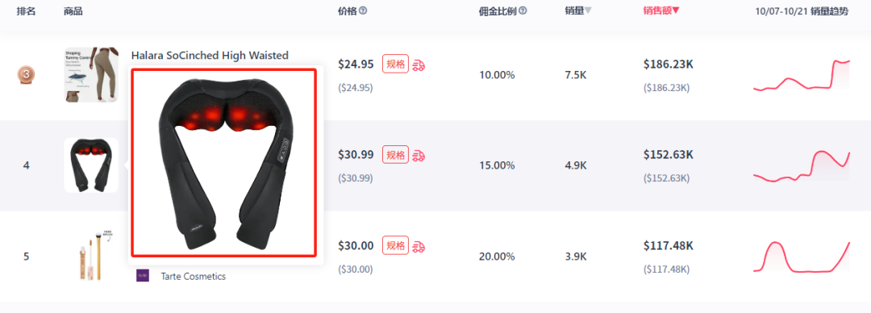This screenshot has height=313, width=871.
Task: Click the commission ratio help icon
Action: [x=523, y=10]
